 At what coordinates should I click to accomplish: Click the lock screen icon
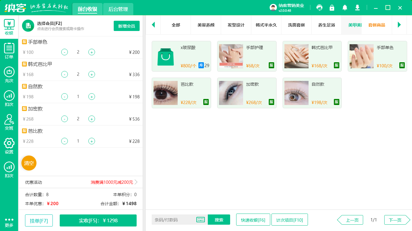[x=332, y=8]
